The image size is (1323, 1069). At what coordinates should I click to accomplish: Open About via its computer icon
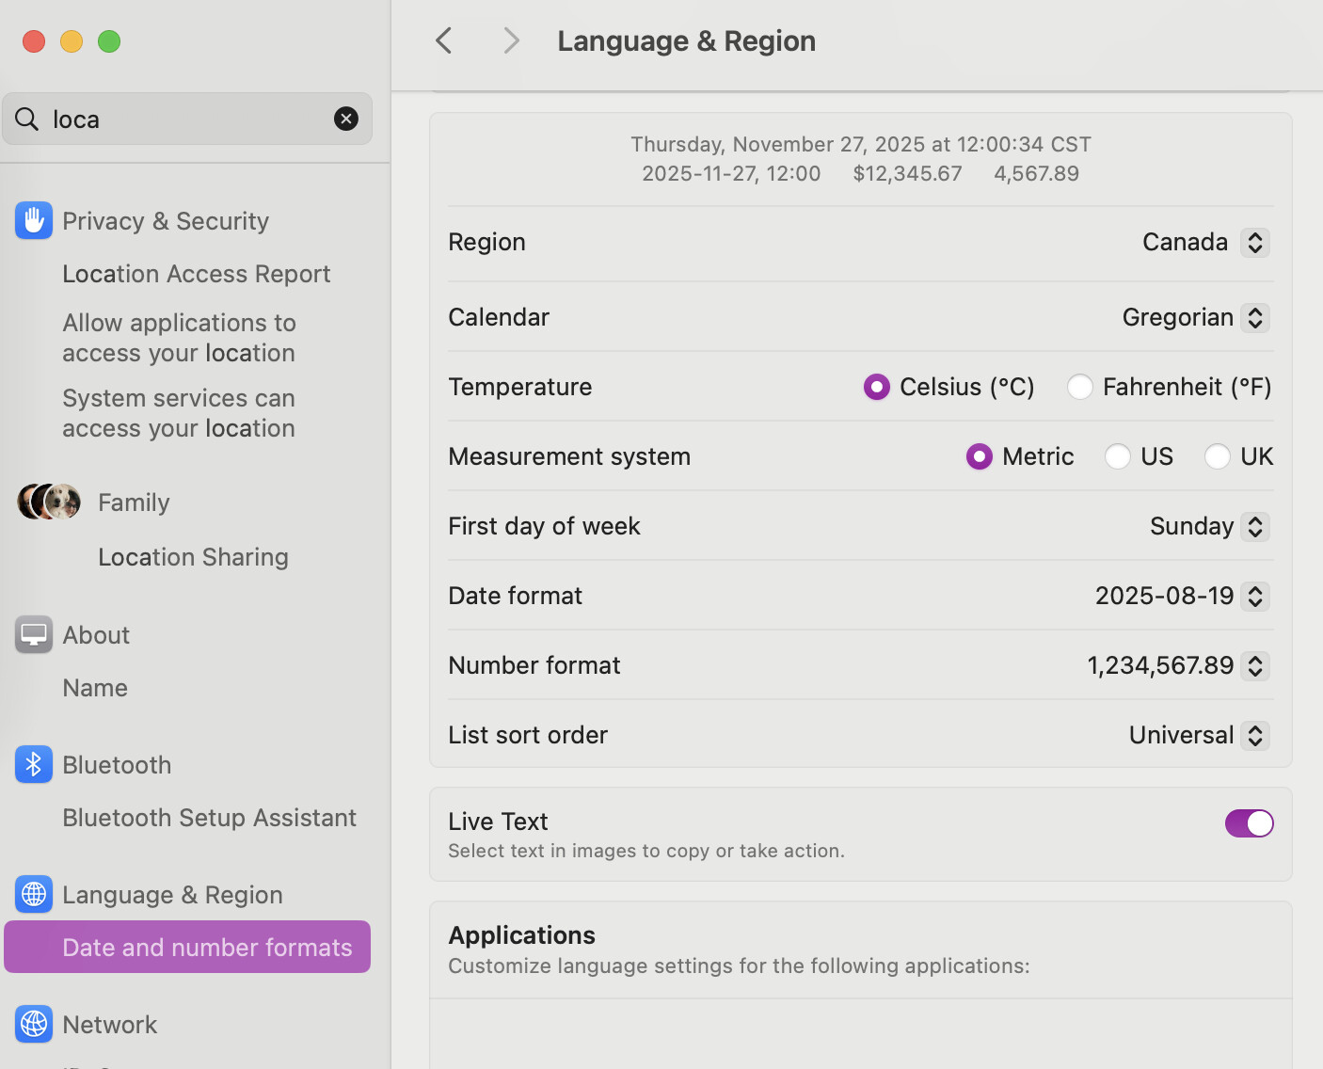pos(34,635)
